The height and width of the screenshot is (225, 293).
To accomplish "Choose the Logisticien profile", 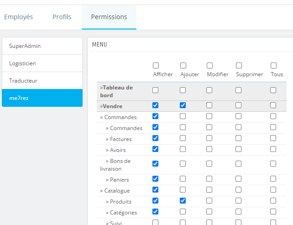I will tap(42, 63).
